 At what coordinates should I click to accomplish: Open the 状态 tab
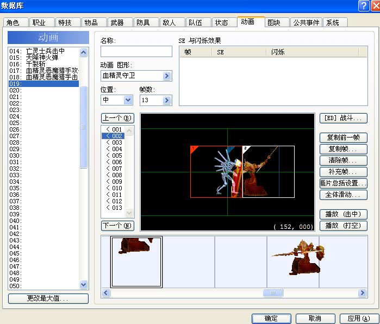pyautogui.click(x=225, y=22)
